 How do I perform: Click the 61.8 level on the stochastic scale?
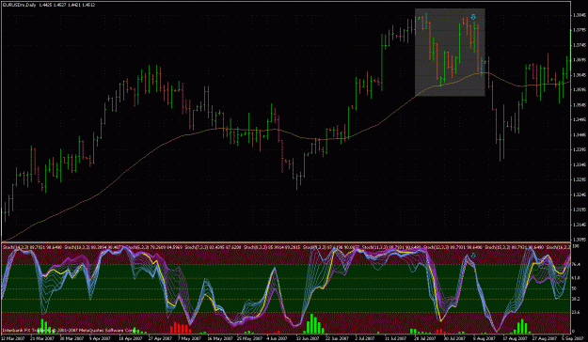576,278
